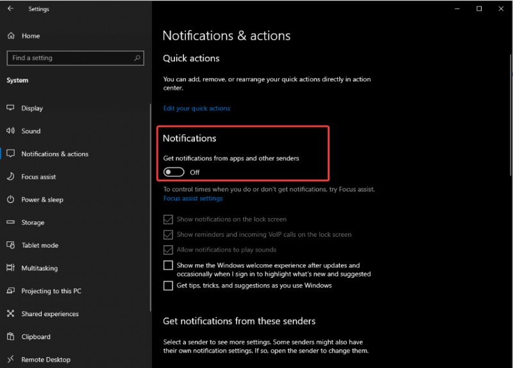Open Edit your quick actions link
This screenshot has width=513, height=368.
coord(197,109)
